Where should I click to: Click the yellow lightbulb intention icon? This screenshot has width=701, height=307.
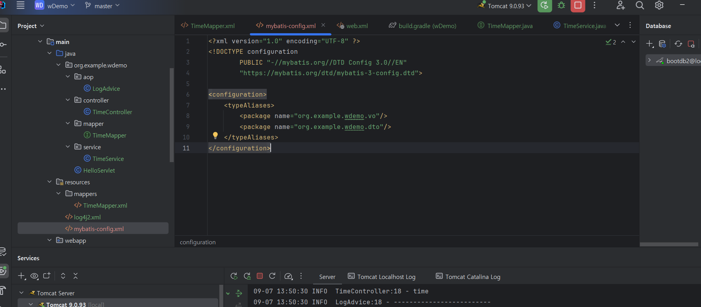point(215,136)
